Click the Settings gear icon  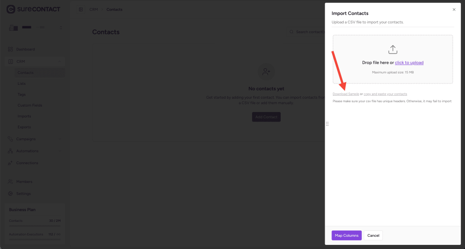[10, 194]
